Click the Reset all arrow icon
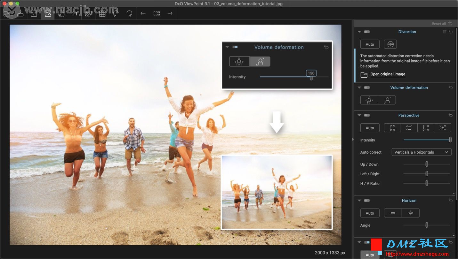 tap(451, 24)
